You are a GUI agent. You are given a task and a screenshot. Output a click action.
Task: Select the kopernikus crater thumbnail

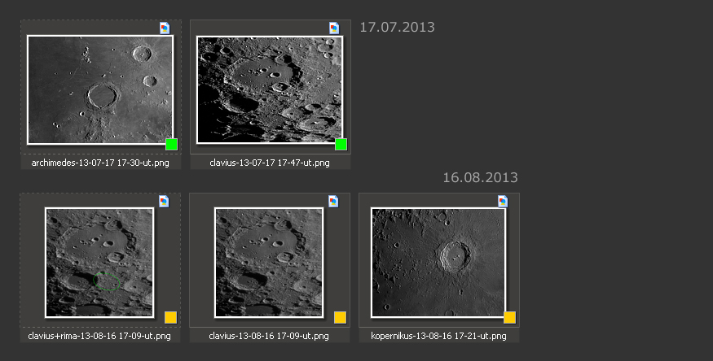click(438, 262)
